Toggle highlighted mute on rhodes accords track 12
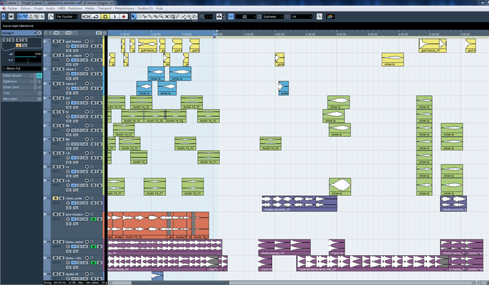 point(56,198)
